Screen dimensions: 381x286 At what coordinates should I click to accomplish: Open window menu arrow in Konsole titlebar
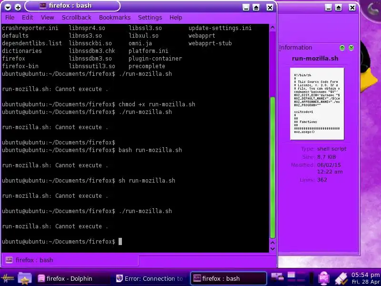(x=8, y=7)
